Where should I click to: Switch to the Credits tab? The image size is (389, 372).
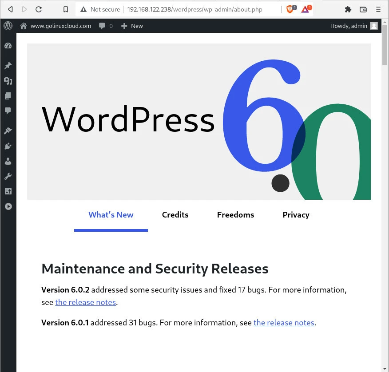click(175, 215)
